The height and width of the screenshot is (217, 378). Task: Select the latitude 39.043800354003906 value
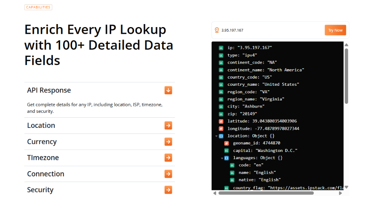pyautogui.click(x=275, y=121)
